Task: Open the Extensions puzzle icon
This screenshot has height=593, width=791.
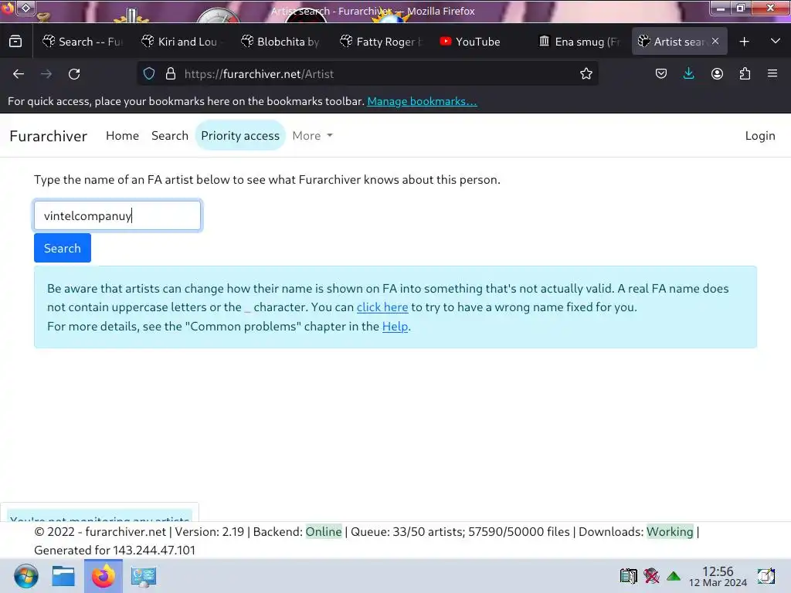Action: (745, 74)
